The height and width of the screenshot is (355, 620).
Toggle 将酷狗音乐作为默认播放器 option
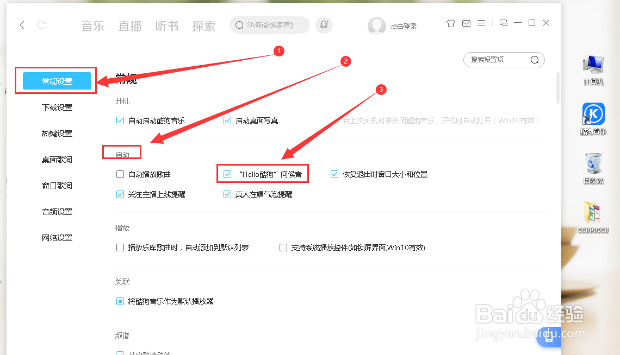point(120,301)
